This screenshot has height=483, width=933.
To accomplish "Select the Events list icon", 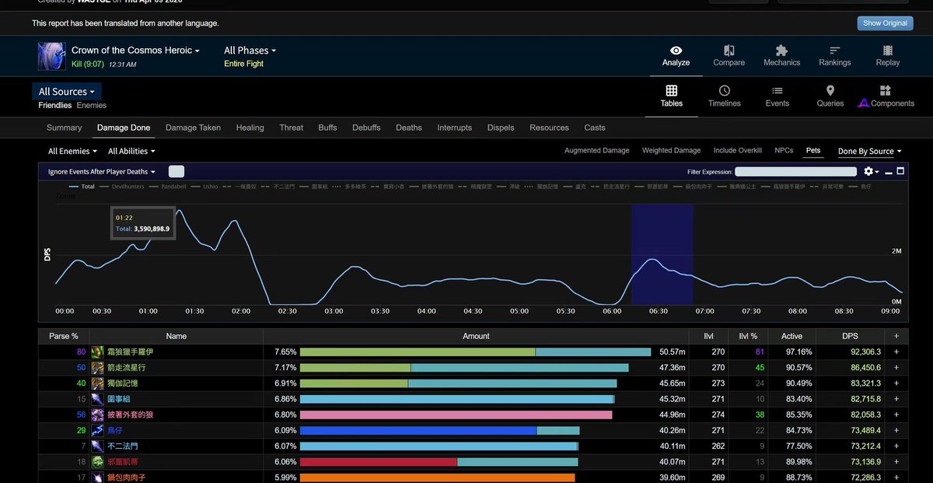I will click(777, 90).
